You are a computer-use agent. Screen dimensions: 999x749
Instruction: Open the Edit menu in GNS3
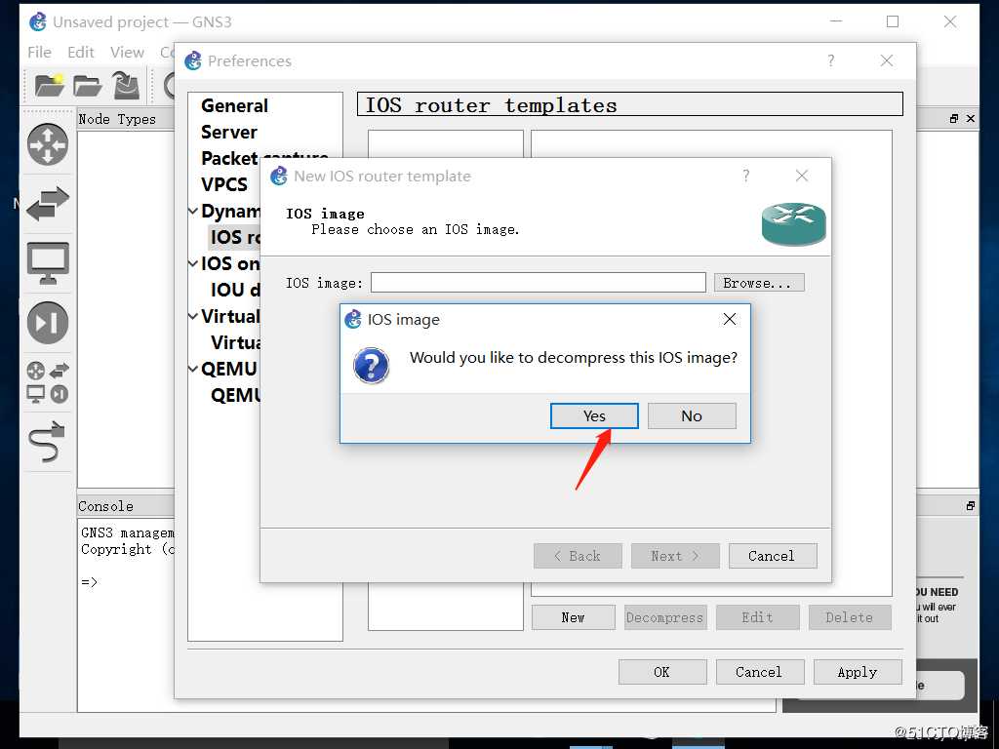pos(81,53)
